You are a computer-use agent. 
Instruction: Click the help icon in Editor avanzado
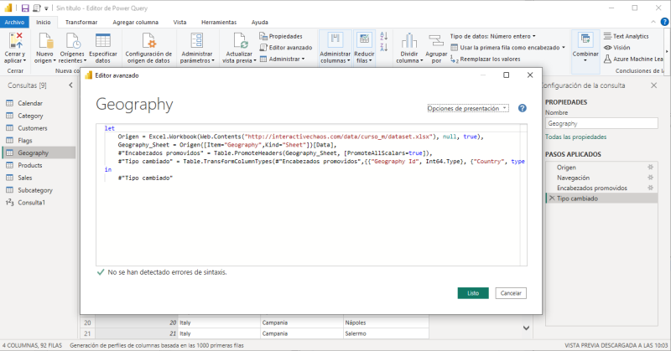pyautogui.click(x=522, y=108)
